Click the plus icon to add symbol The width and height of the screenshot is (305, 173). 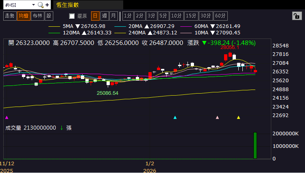click(47, 5)
